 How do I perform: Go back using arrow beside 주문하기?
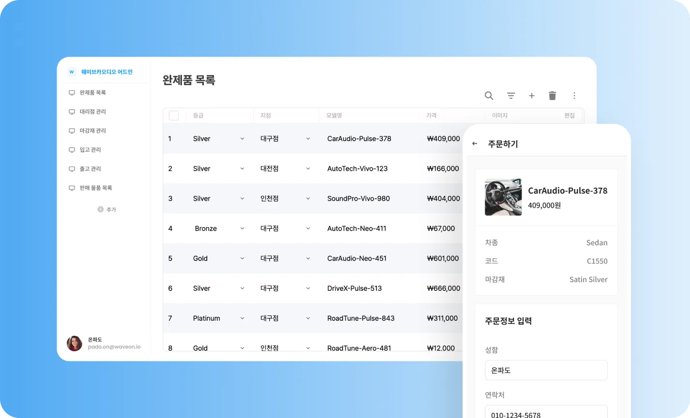pyautogui.click(x=475, y=144)
